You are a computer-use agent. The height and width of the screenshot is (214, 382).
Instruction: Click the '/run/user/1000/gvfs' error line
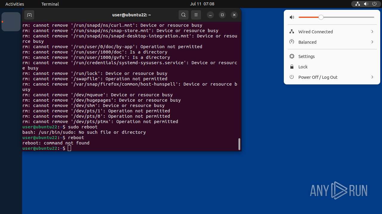tap(96, 57)
